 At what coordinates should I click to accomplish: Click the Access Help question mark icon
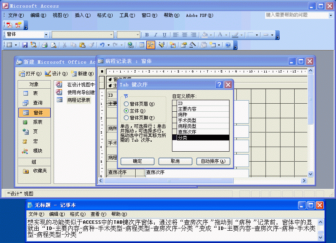click(x=228, y=45)
